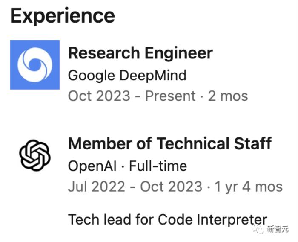Open the OpenAI knot logo
The height and width of the screenshot is (242, 298).
[x=35, y=155]
